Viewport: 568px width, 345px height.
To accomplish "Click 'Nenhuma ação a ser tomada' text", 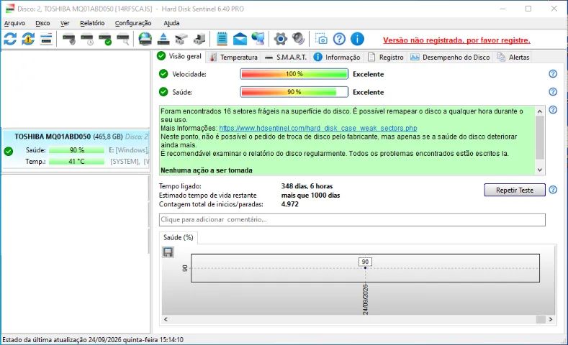I will (x=207, y=170).
